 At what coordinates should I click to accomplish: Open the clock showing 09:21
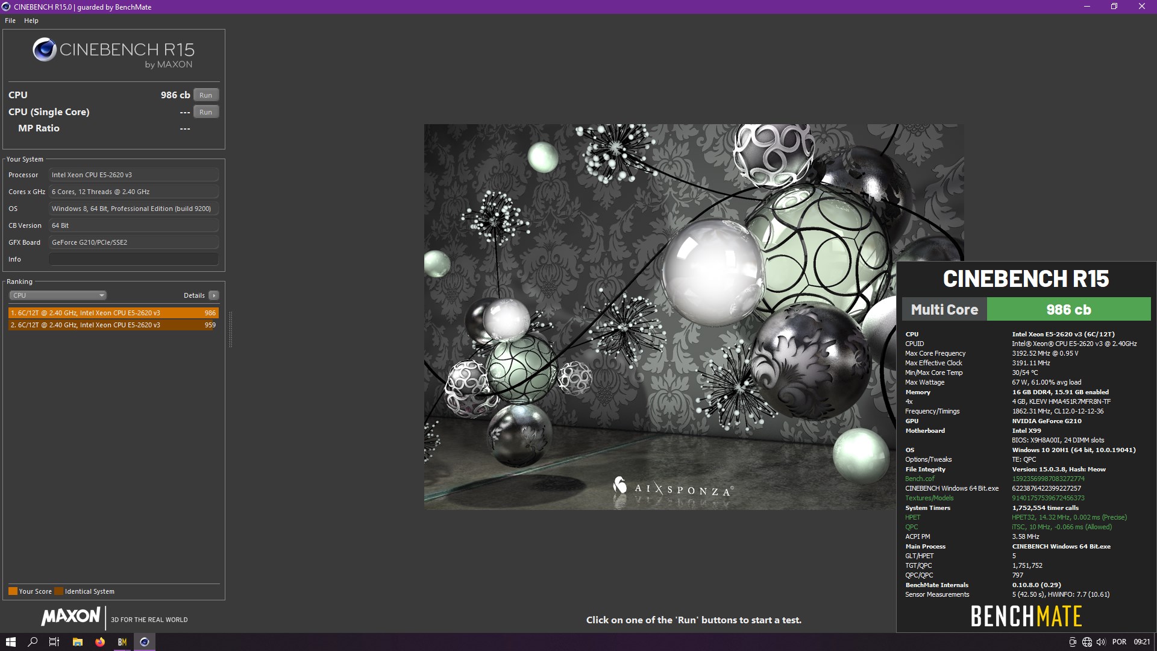pos(1141,642)
